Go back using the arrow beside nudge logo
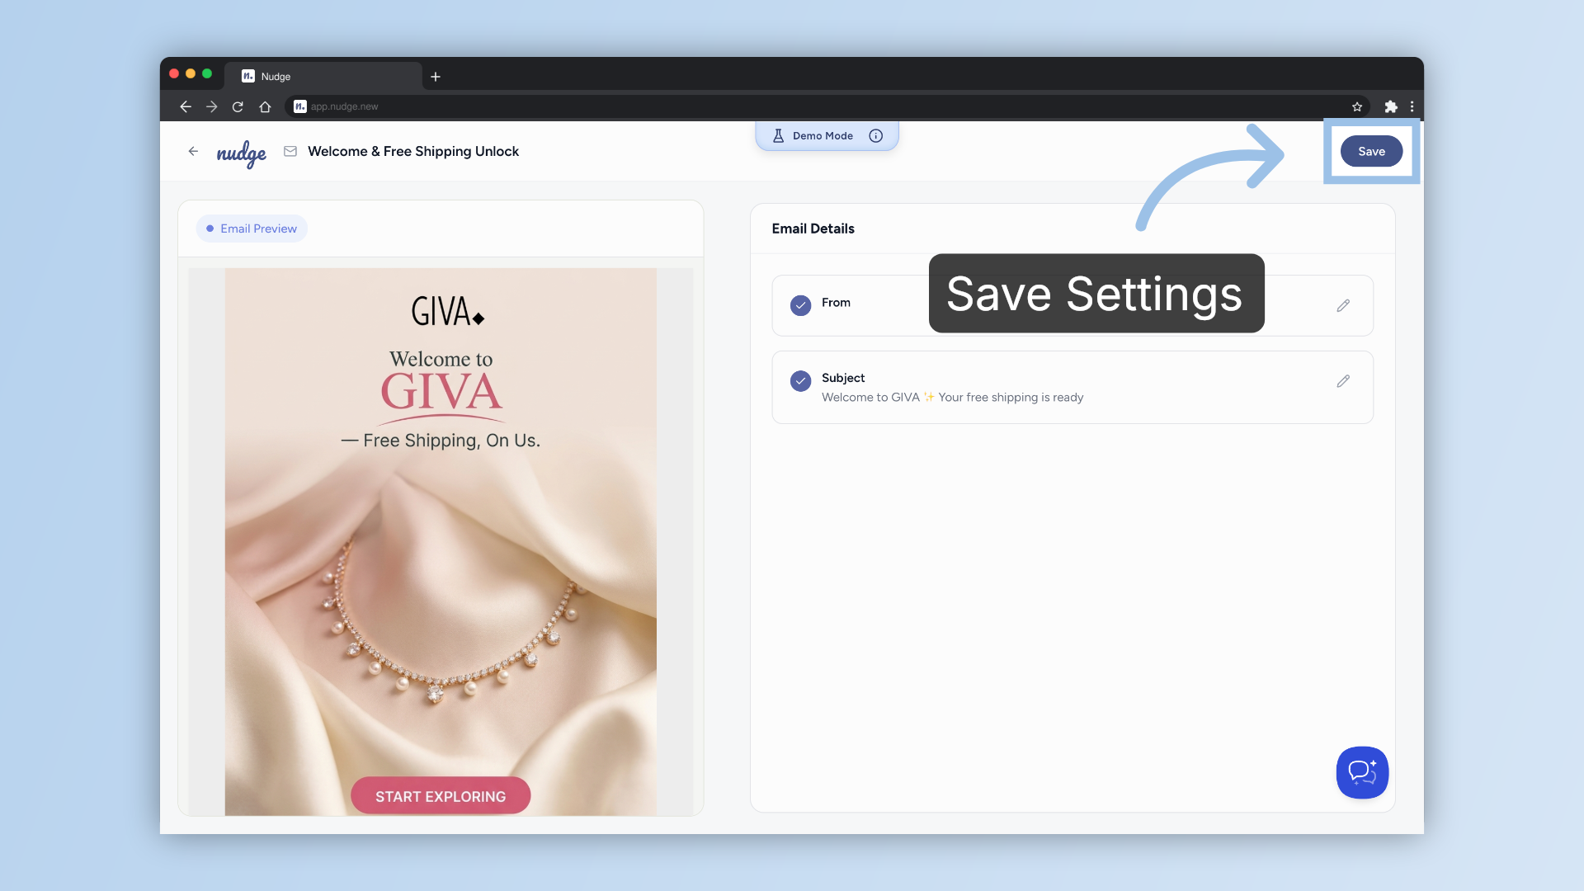 tap(193, 151)
